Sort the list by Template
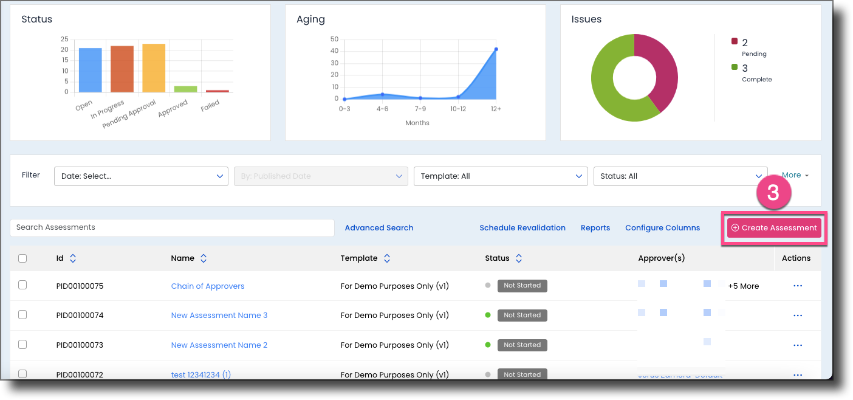 387,258
